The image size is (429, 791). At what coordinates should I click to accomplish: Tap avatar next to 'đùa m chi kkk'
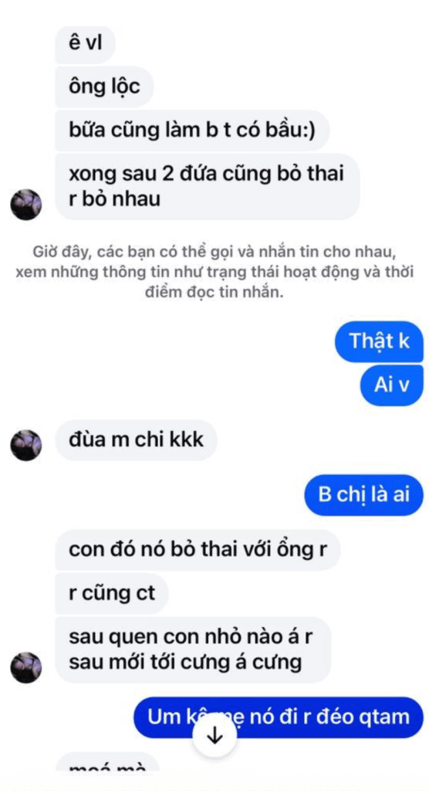[25, 445]
